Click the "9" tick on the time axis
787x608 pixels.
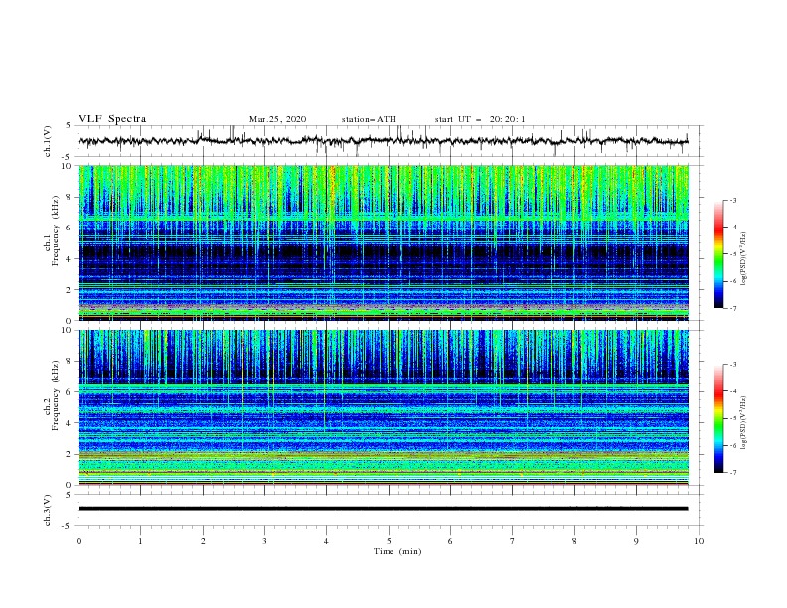[x=636, y=541]
